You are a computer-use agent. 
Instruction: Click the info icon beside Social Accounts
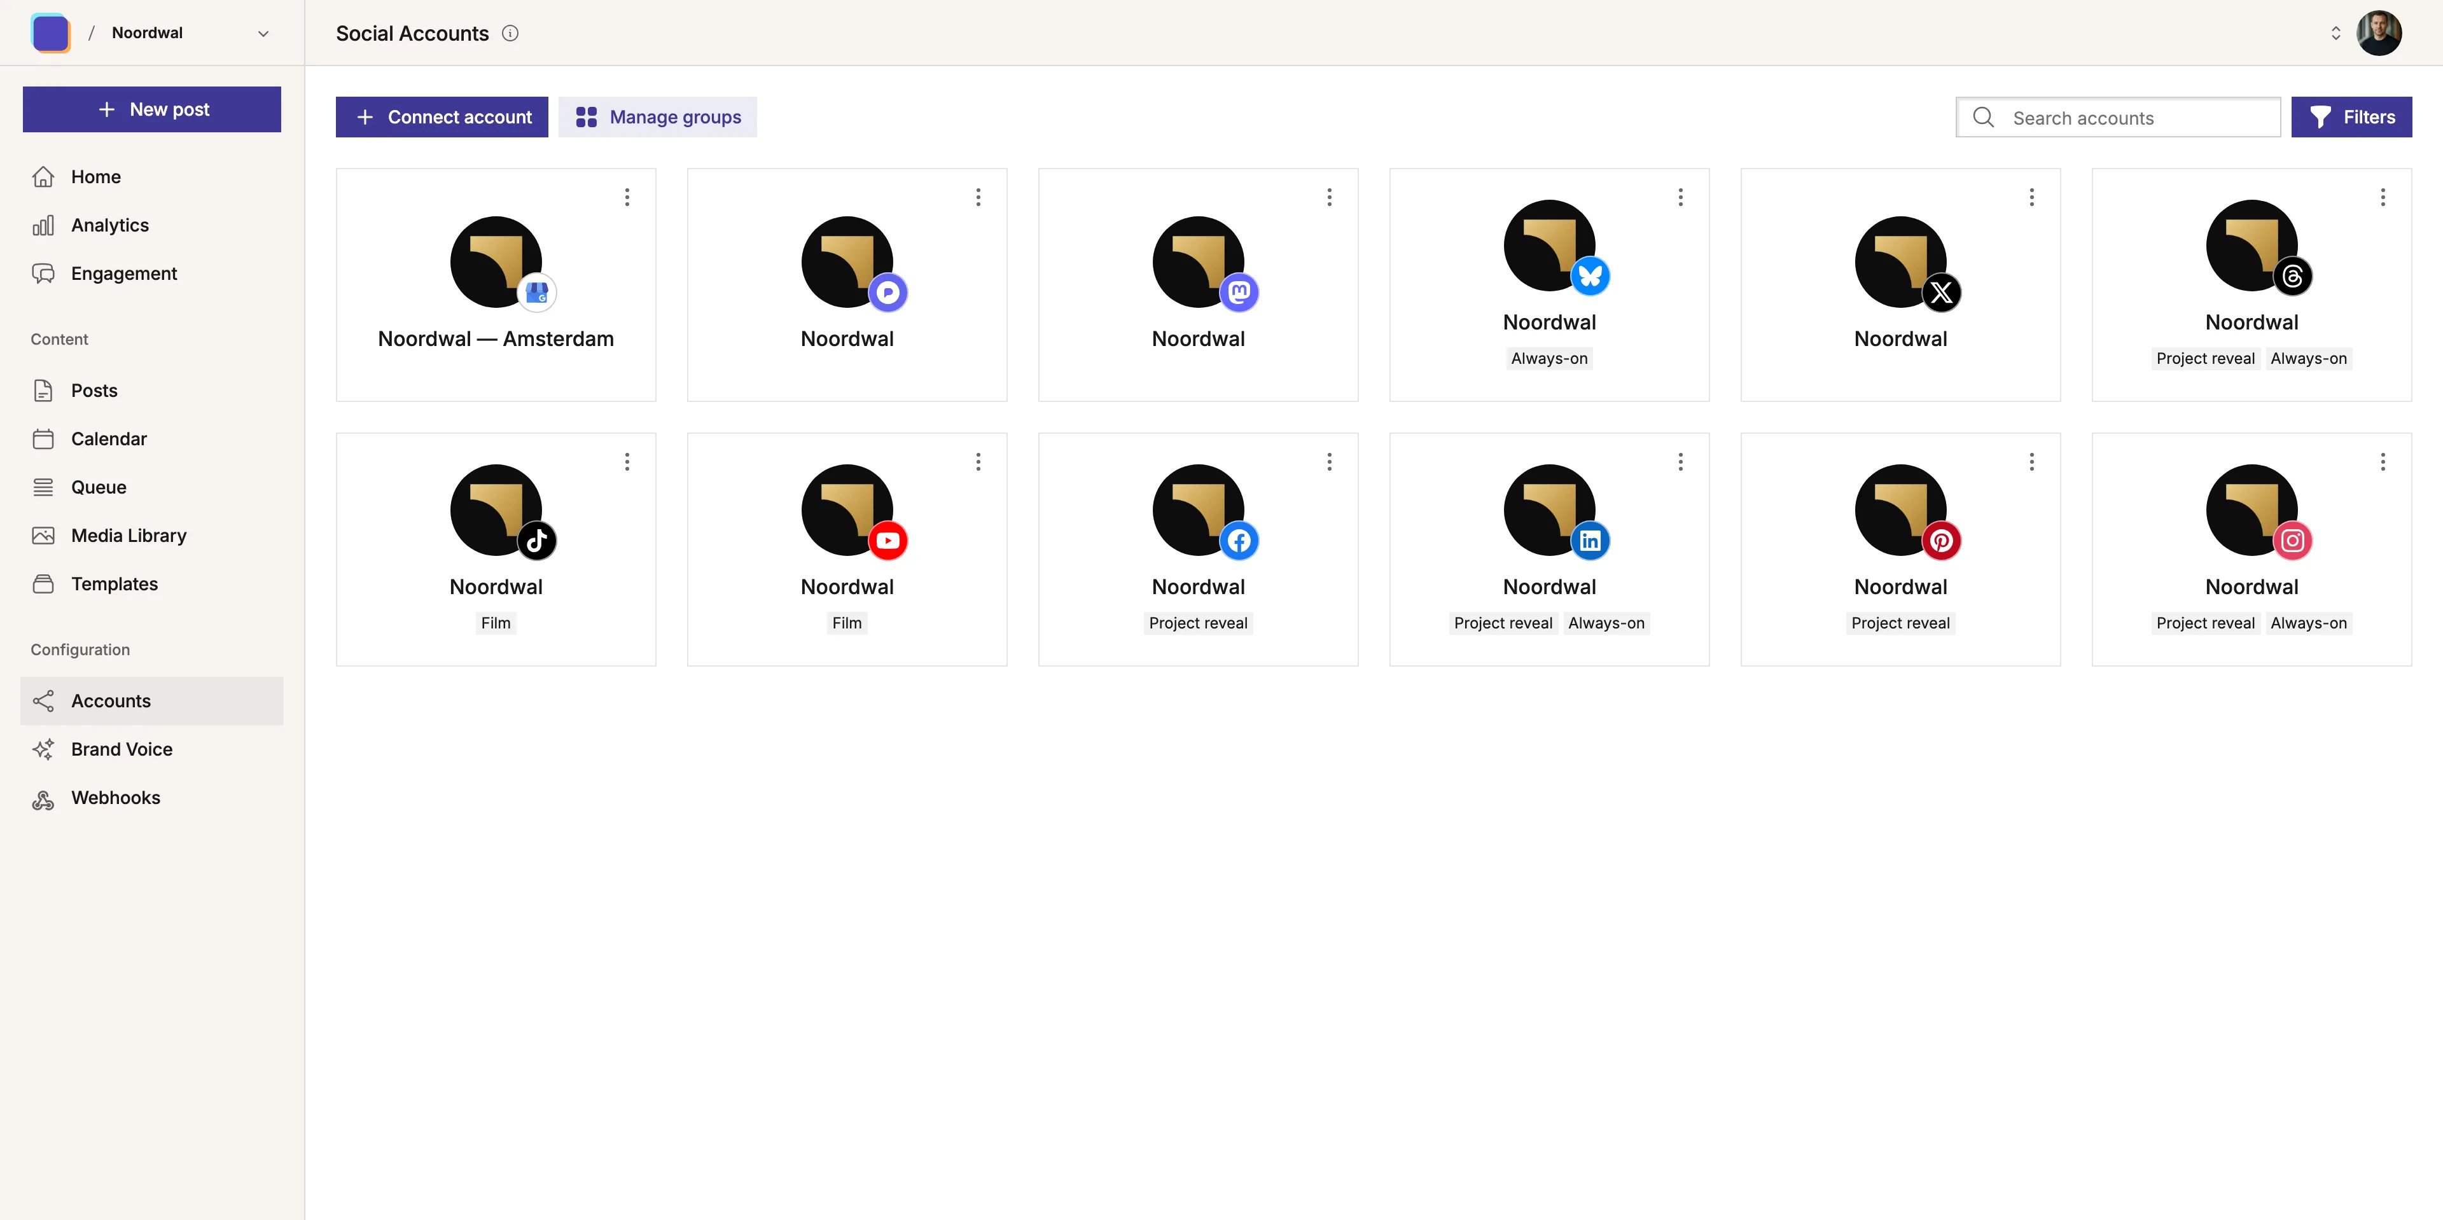pos(510,33)
